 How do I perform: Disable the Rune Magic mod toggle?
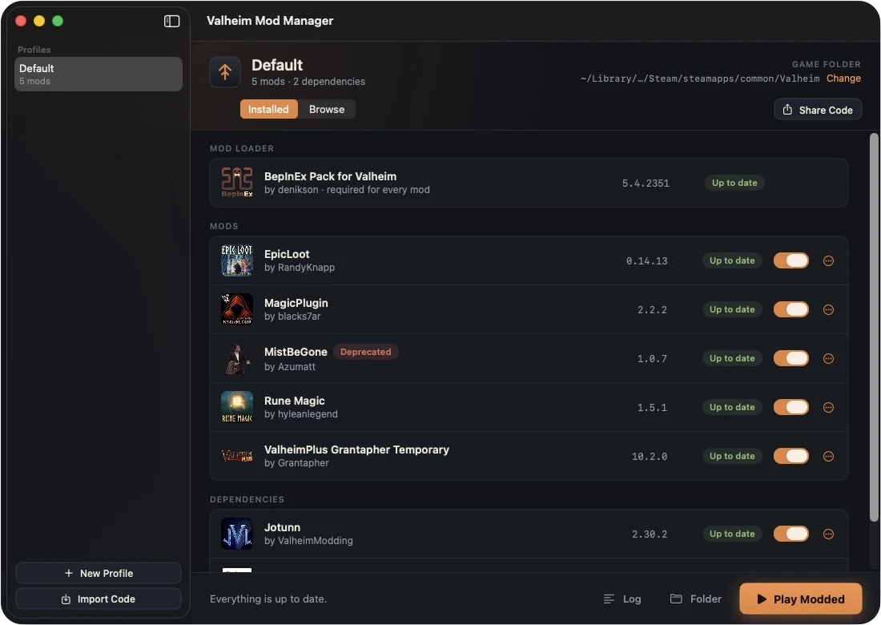coord(791,408)
